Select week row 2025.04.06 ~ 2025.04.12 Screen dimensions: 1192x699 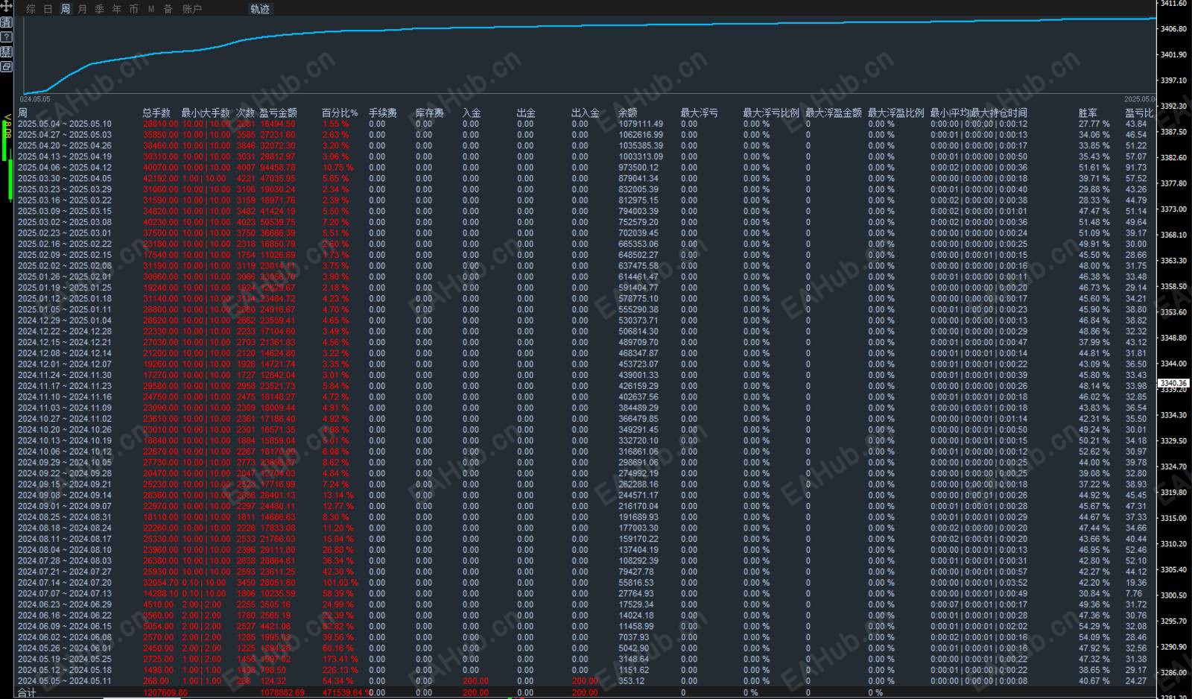(x=65, y=168)
